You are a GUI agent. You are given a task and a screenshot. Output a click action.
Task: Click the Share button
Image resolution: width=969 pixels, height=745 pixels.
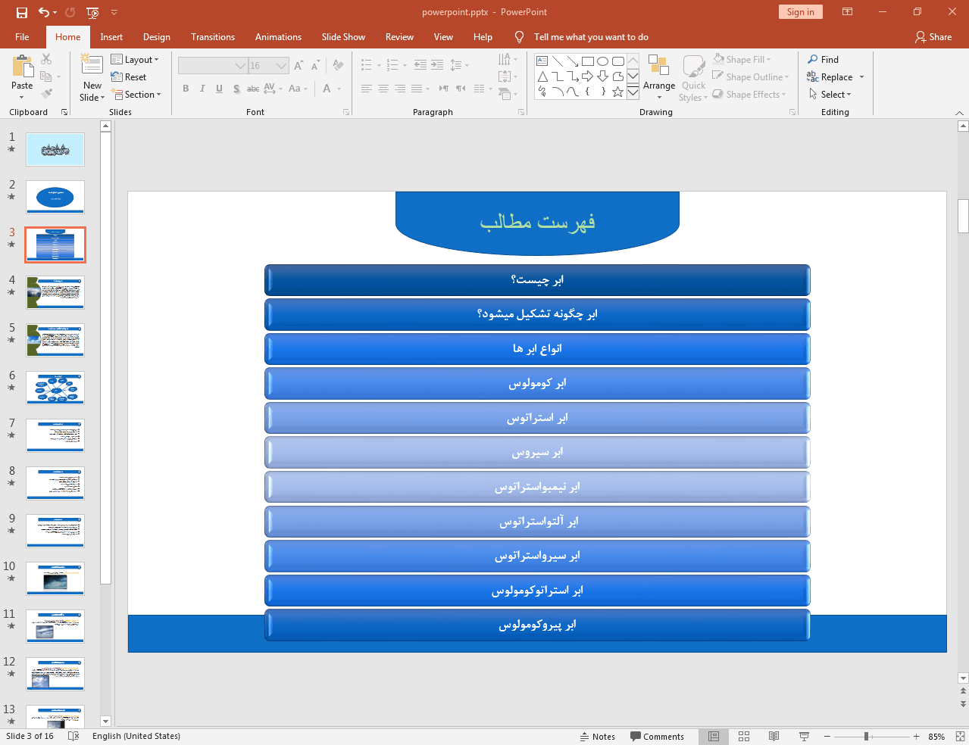(x=933, y=37)
